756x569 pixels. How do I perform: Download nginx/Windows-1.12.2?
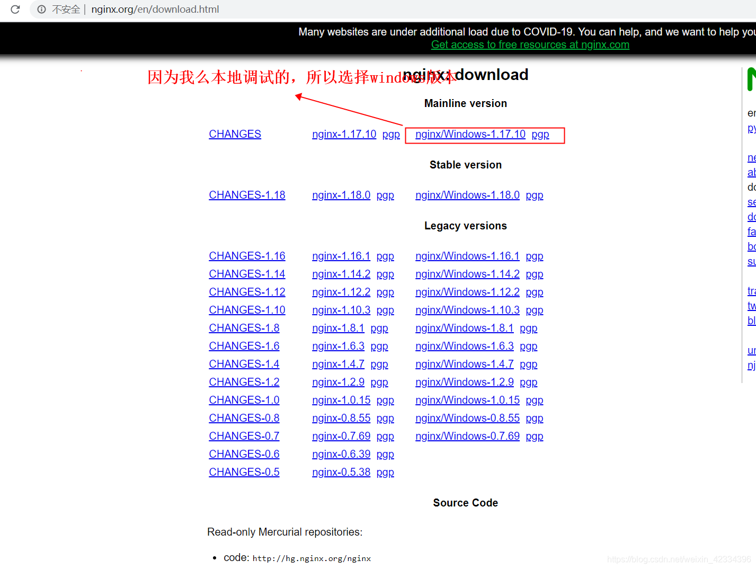(x=467, y=292)
